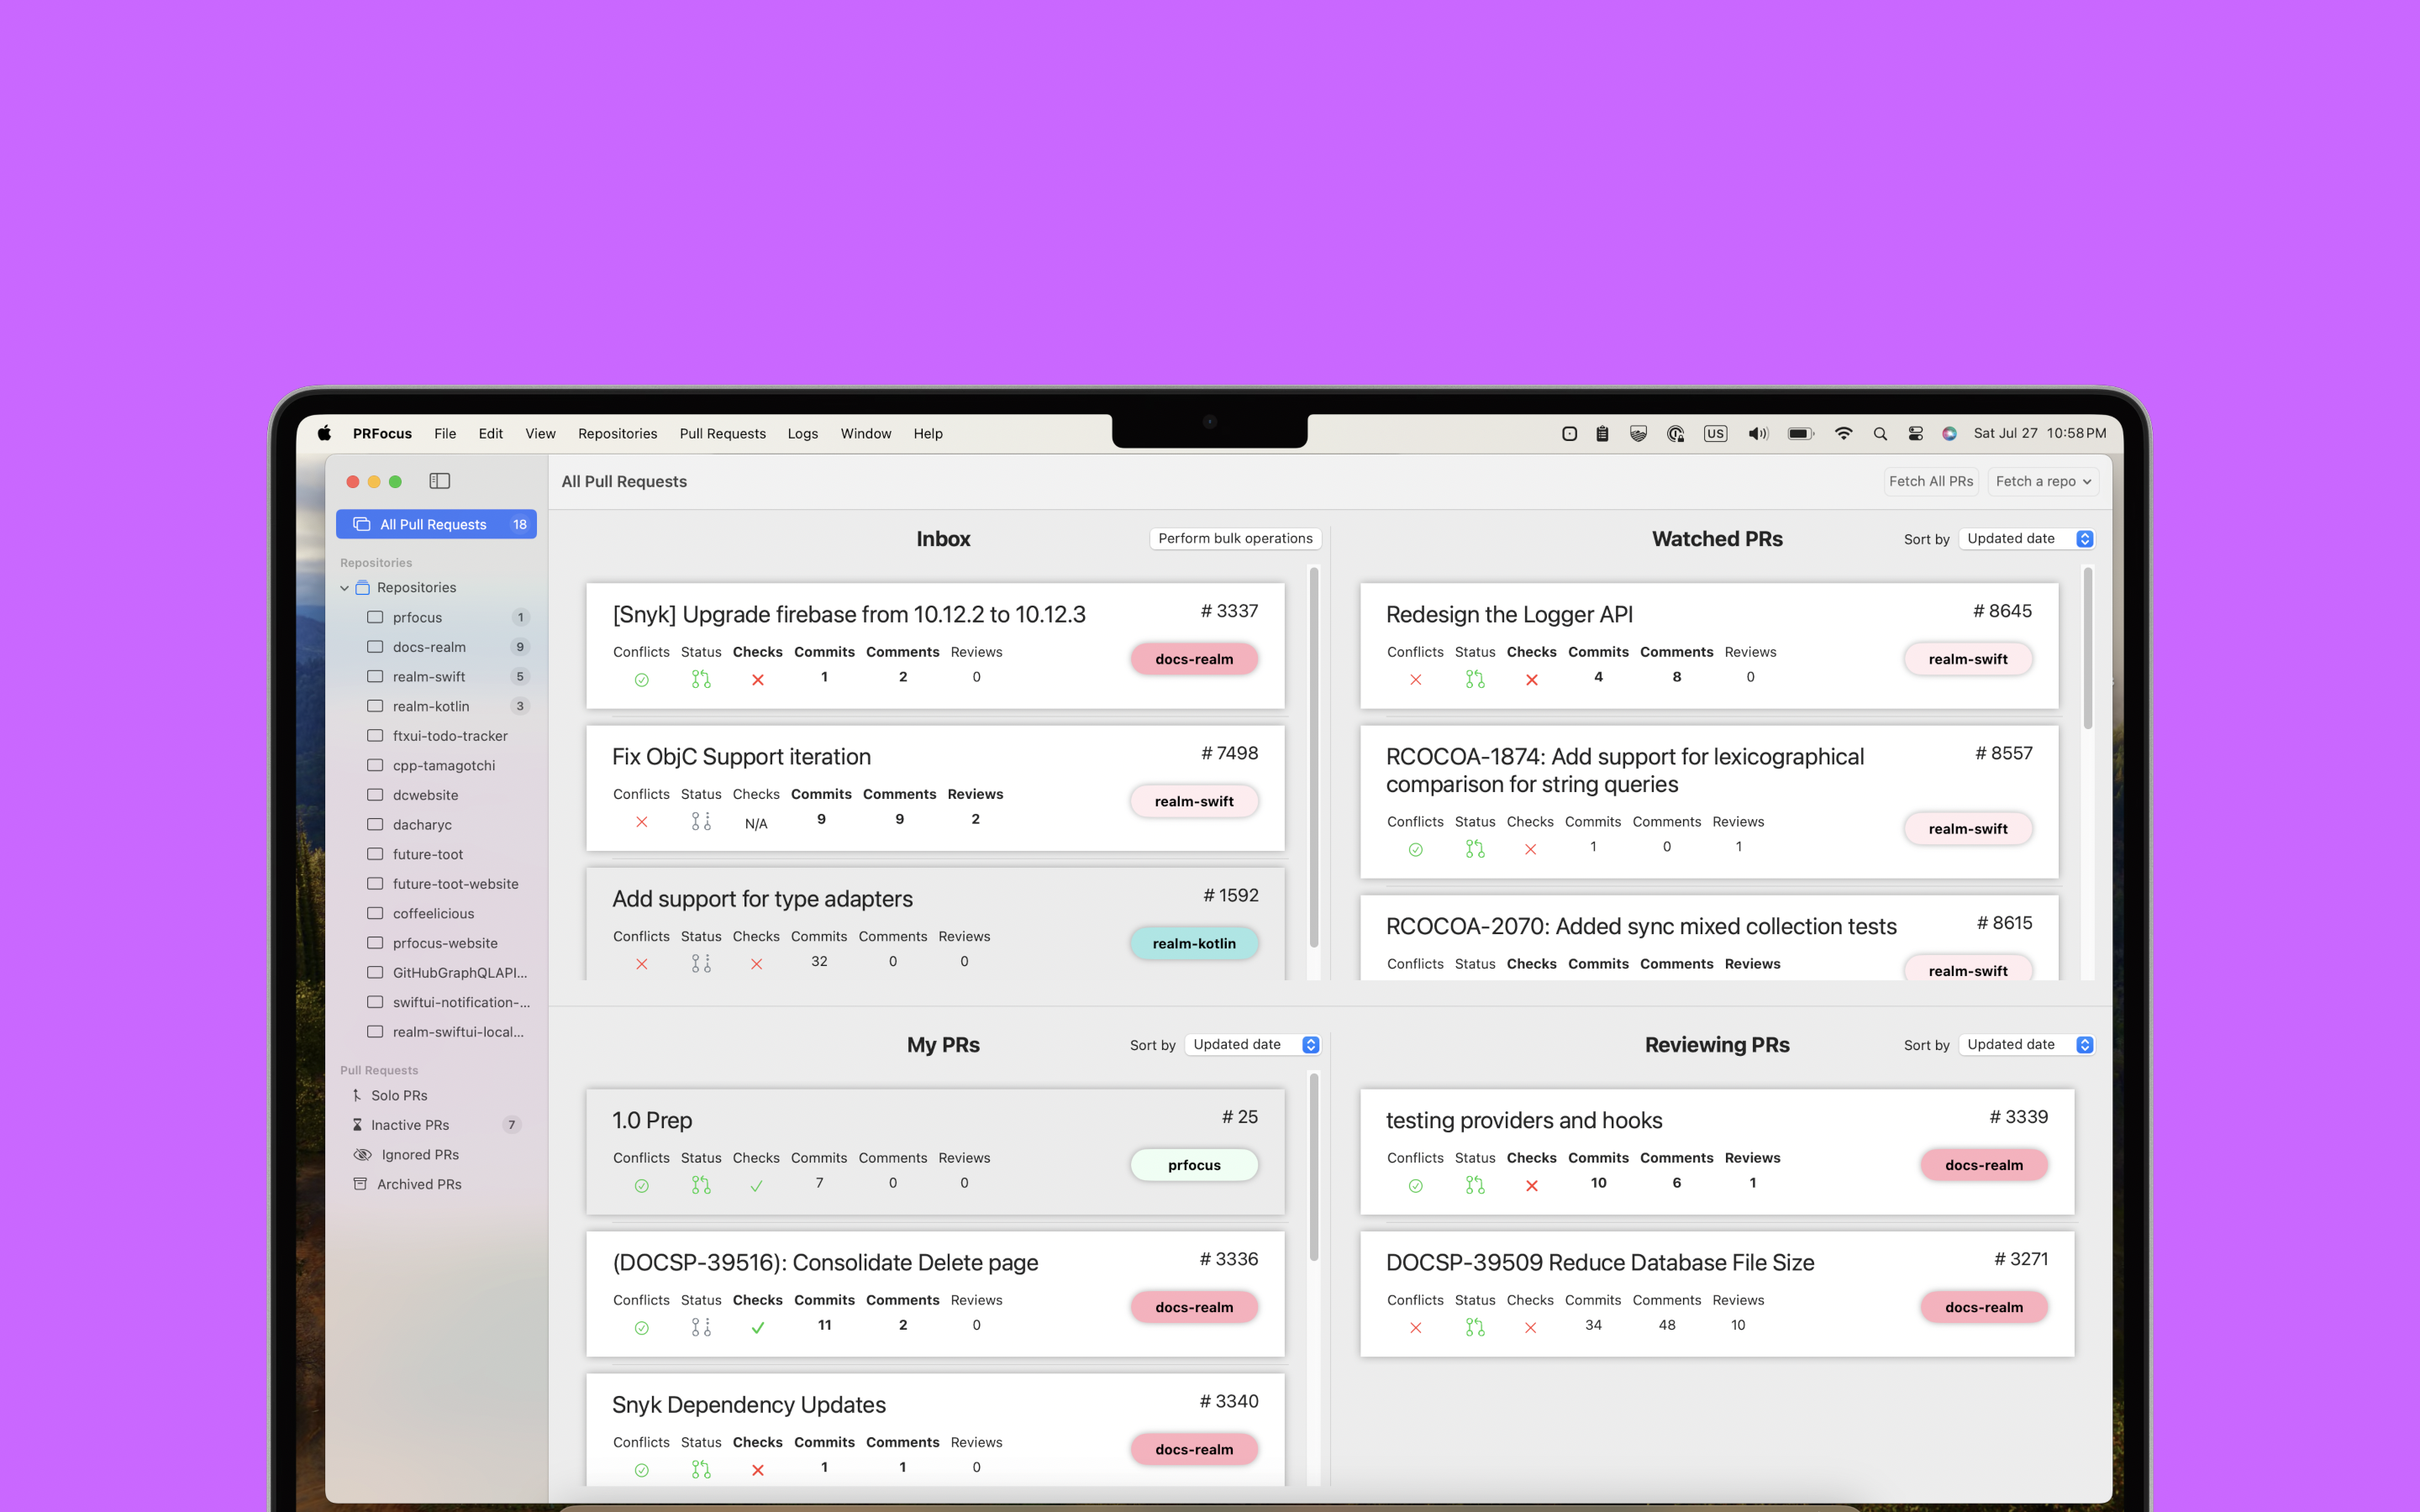Open the Repositories menu

(x=615, y=433)
